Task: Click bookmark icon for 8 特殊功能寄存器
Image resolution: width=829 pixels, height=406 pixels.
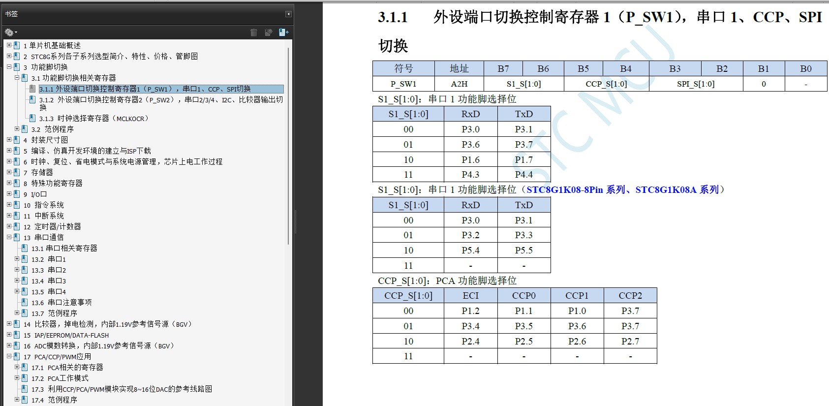Action: pos(17,183)
